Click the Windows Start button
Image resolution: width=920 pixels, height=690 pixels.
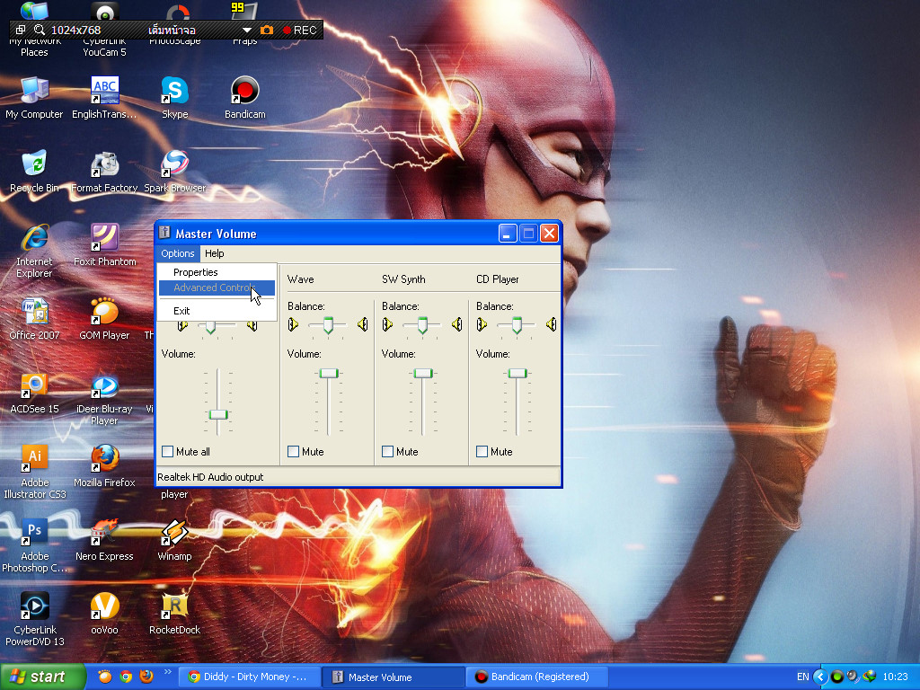point(43,677)
